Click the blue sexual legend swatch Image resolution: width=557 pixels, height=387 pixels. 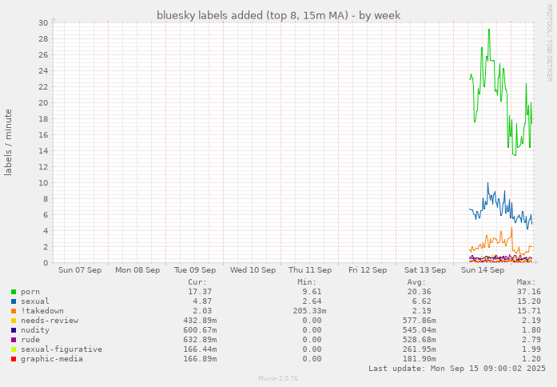[14, 301]
